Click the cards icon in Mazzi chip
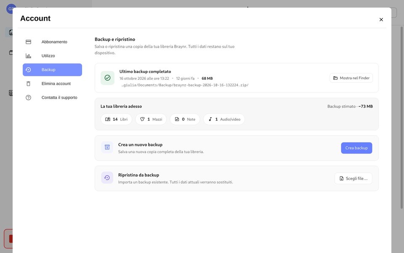The image size is (404, 253). [143, 119]
